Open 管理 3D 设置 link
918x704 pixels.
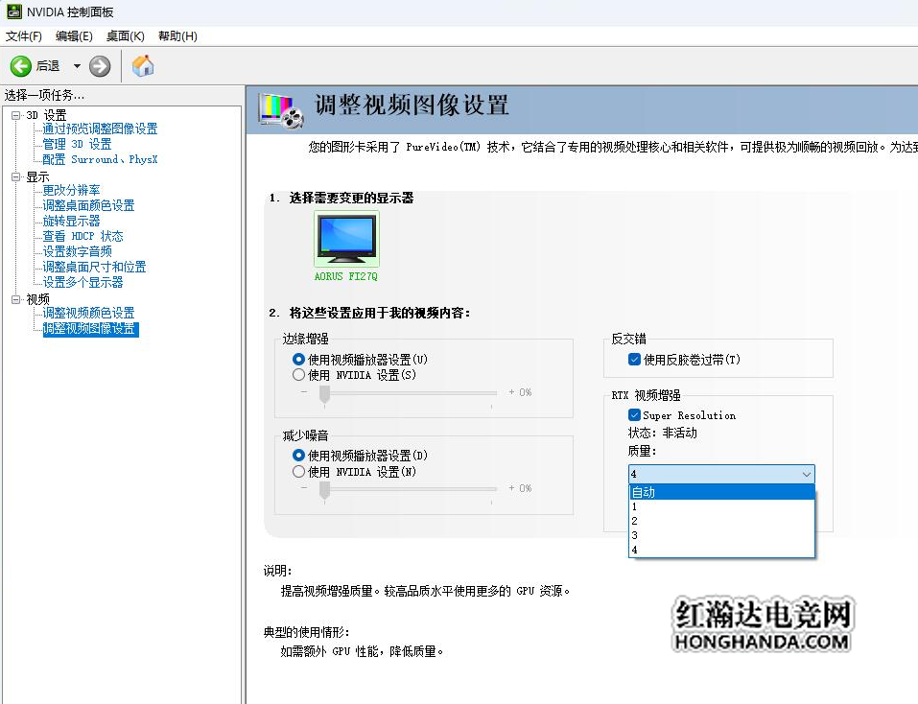(77, 144)
